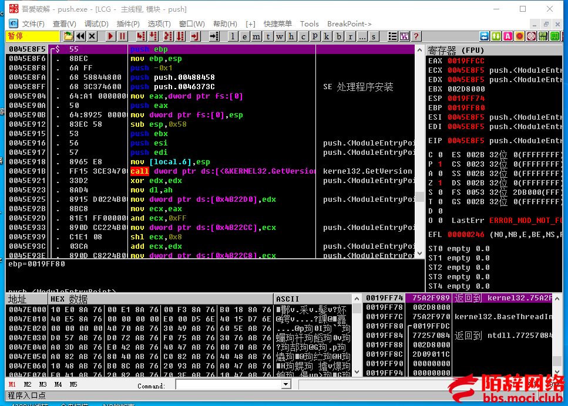Open the [+] menu
568x406 pixels.
pyautogui.click(x=250, y=24)
